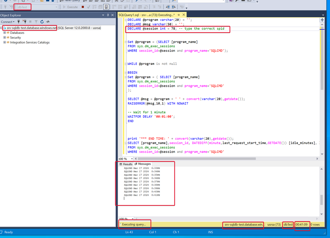Click the Connect Object Explorer plug icon

19,22
